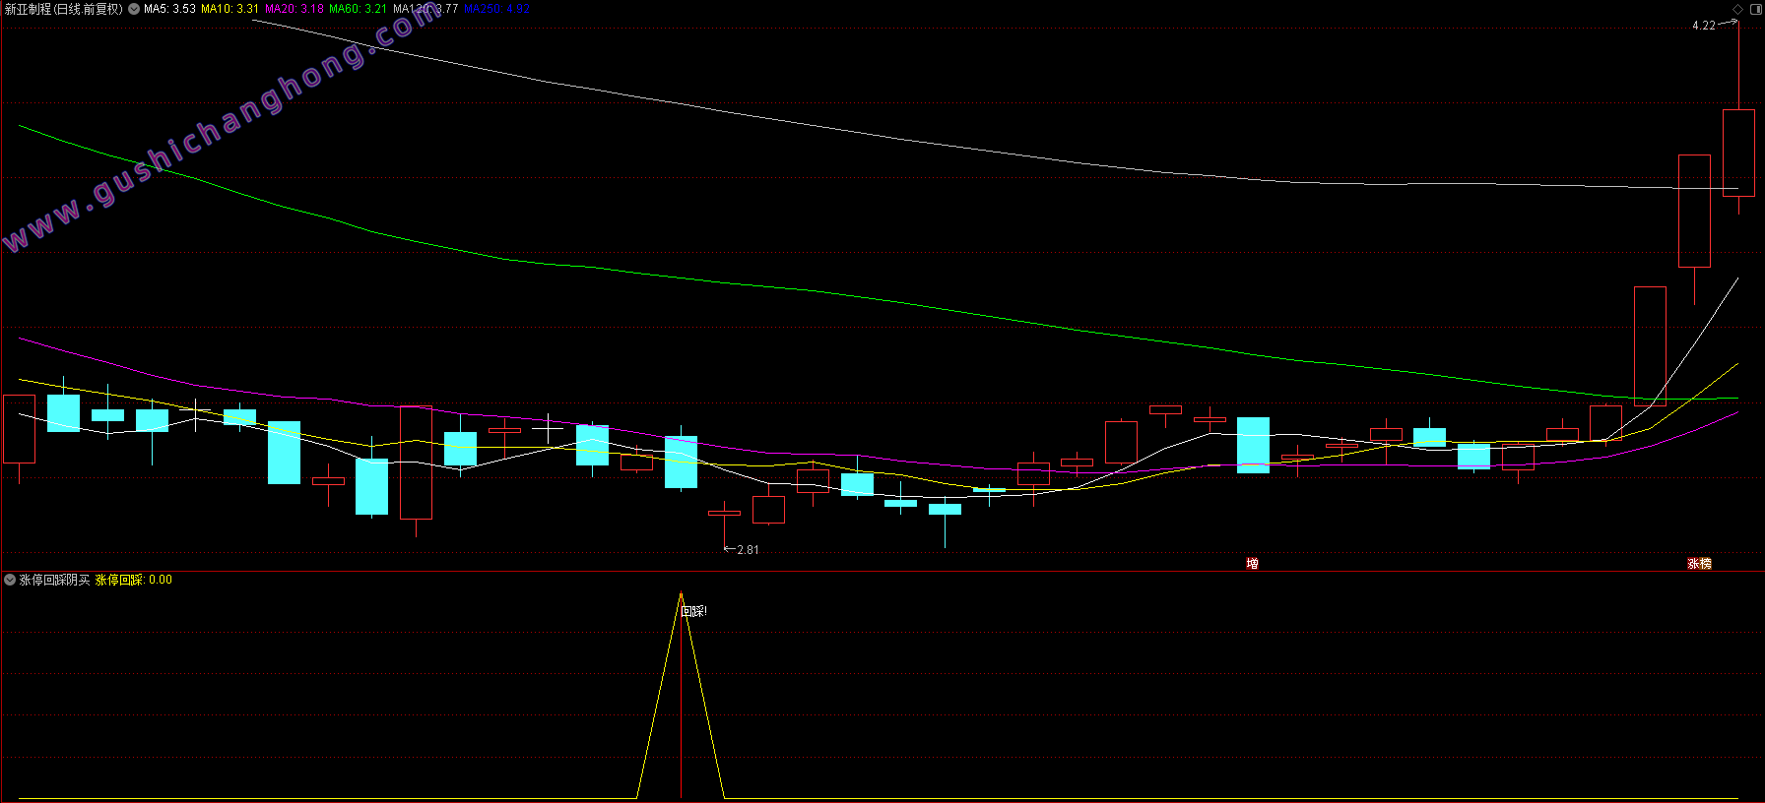The height and width of the screenshot is (803, 1765).
Task: Click the 回踩! signal label on indicator peak
Action: 694,611
